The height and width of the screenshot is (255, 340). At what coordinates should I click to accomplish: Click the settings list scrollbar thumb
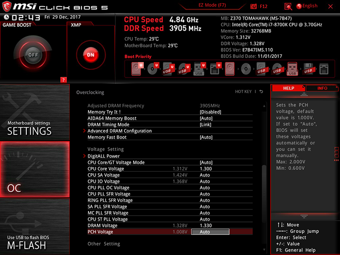(264, 194)
